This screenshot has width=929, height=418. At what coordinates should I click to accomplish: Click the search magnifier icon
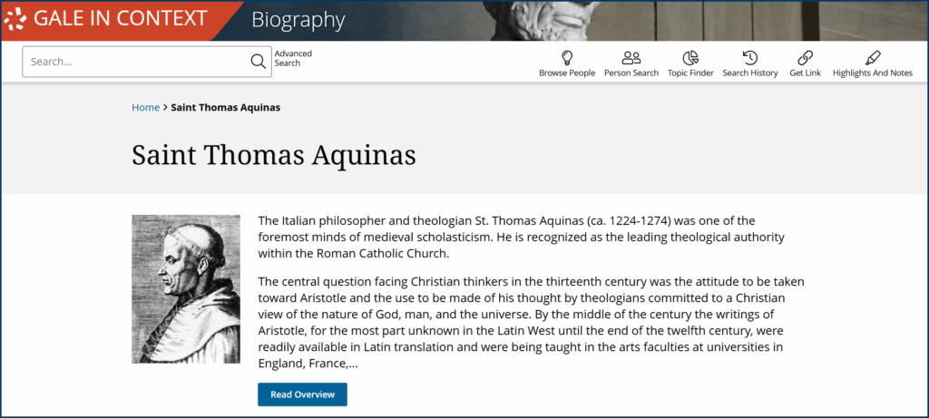click(x=258, y=62)
